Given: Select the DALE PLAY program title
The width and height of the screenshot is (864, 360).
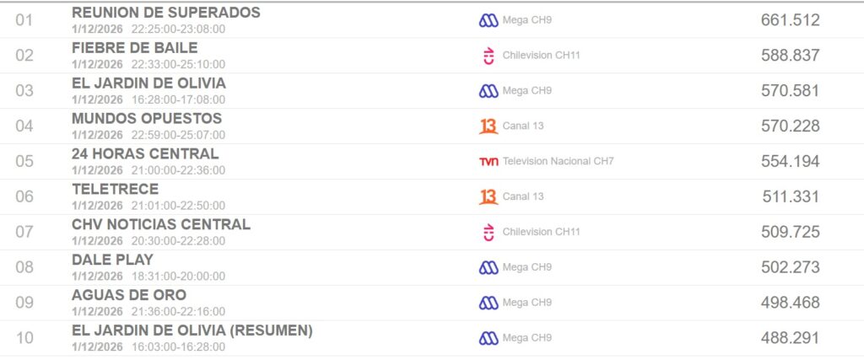Looking at the screenshot, I should pos(112,260).
